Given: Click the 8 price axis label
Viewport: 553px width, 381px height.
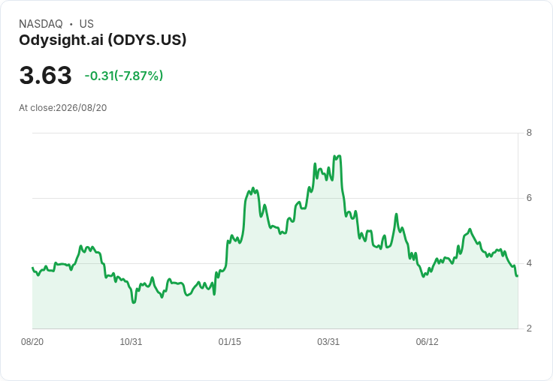Looking at the screenshot, I should 529,133.
